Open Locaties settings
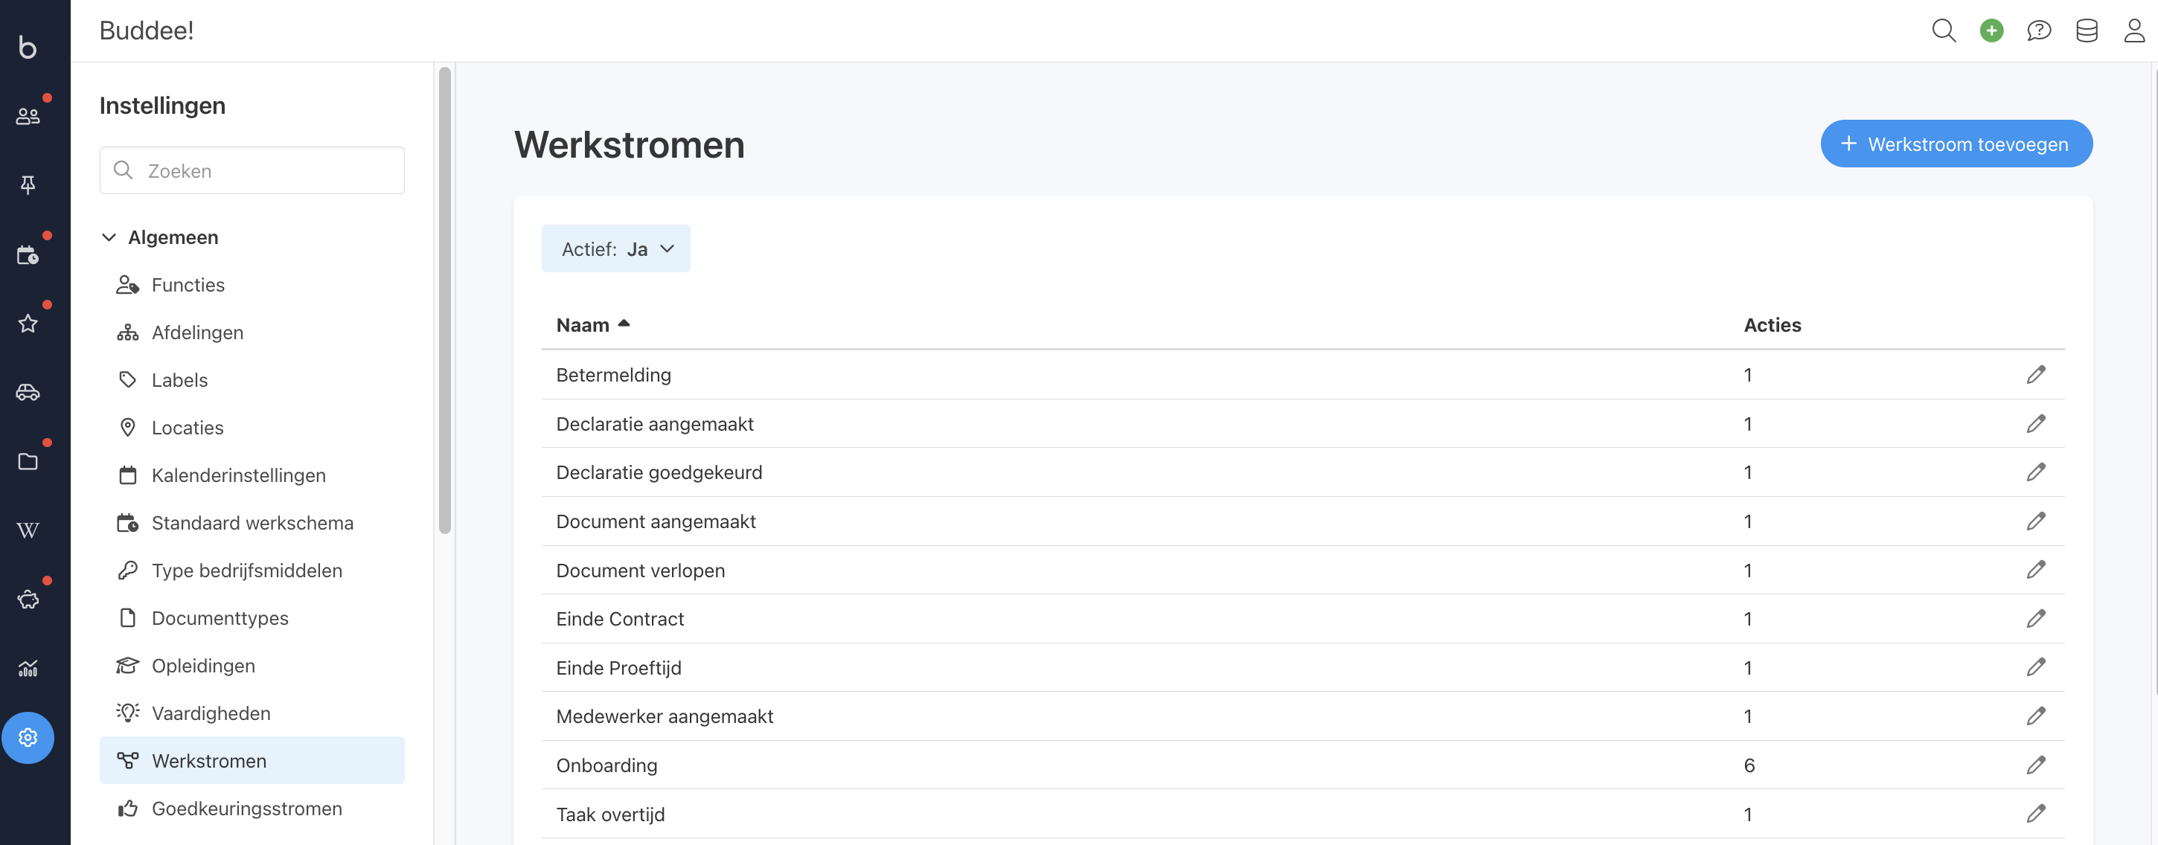Screen dimensions: 2158x845 [x=252, y=428]
